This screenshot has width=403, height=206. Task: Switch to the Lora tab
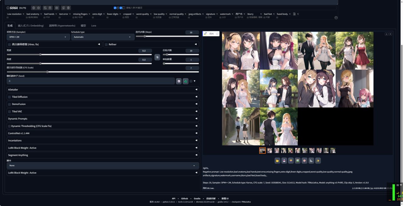[94, 26]
